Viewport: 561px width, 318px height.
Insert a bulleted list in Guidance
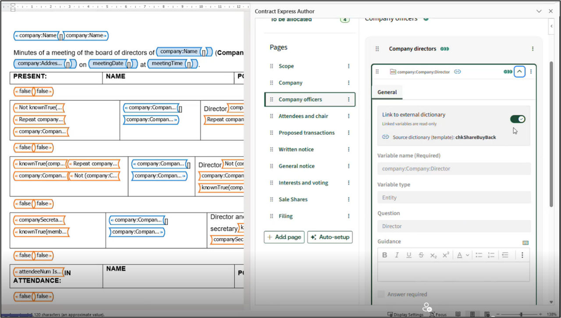pos(479,255)
